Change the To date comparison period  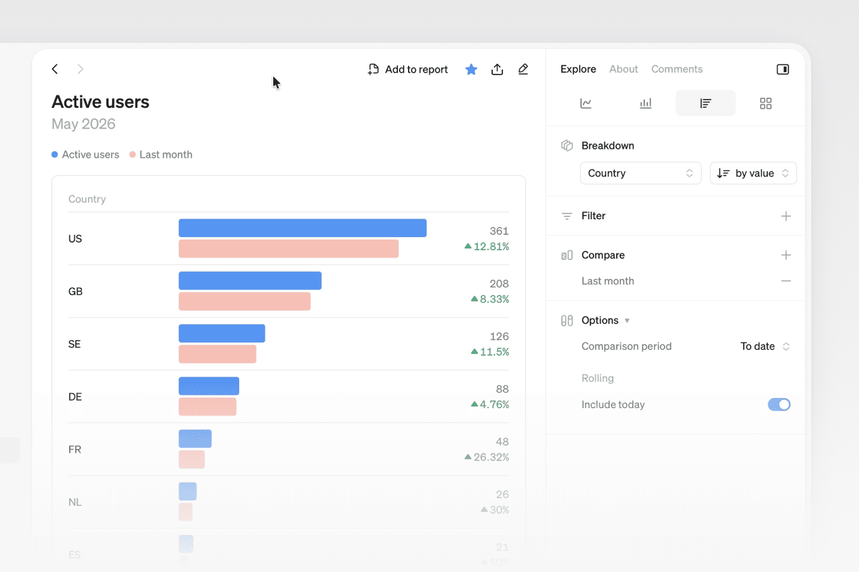[765, 346]
